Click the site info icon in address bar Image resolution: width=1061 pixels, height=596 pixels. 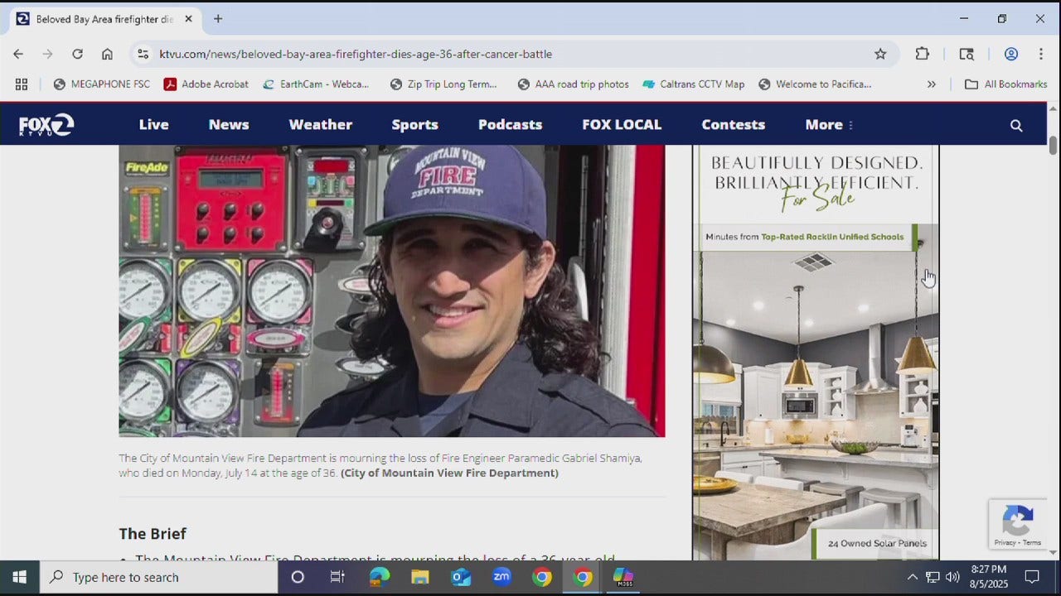[x=143, y=54]
